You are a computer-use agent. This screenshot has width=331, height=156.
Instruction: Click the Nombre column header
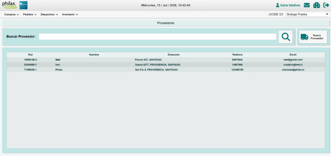(94, 55)
